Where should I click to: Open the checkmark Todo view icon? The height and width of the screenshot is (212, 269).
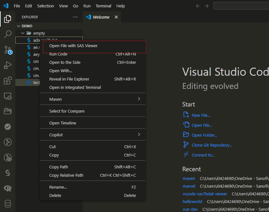pyautogui.click(x=8, y=127)
